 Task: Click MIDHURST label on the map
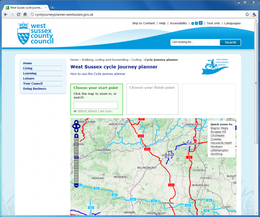[98, 178]
